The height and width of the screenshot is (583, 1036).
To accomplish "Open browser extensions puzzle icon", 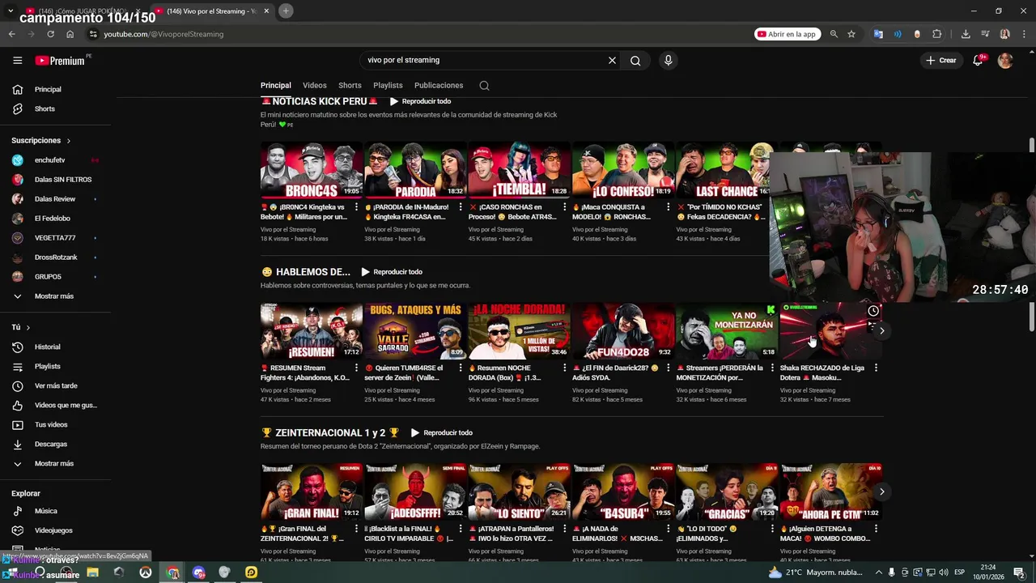I will pyautogui.click(x=937, y=34).
